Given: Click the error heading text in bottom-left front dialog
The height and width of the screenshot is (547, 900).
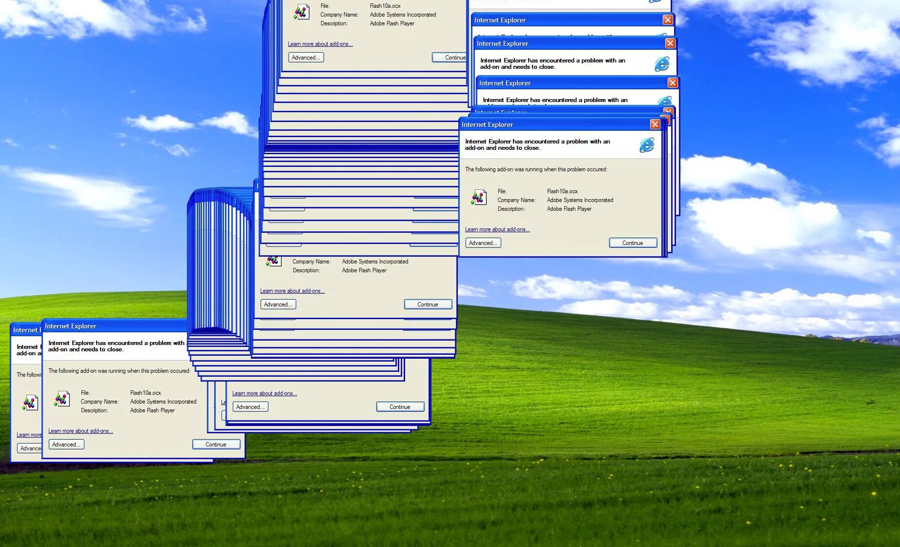Looking at the screenshot, I should tap(116, 346).
